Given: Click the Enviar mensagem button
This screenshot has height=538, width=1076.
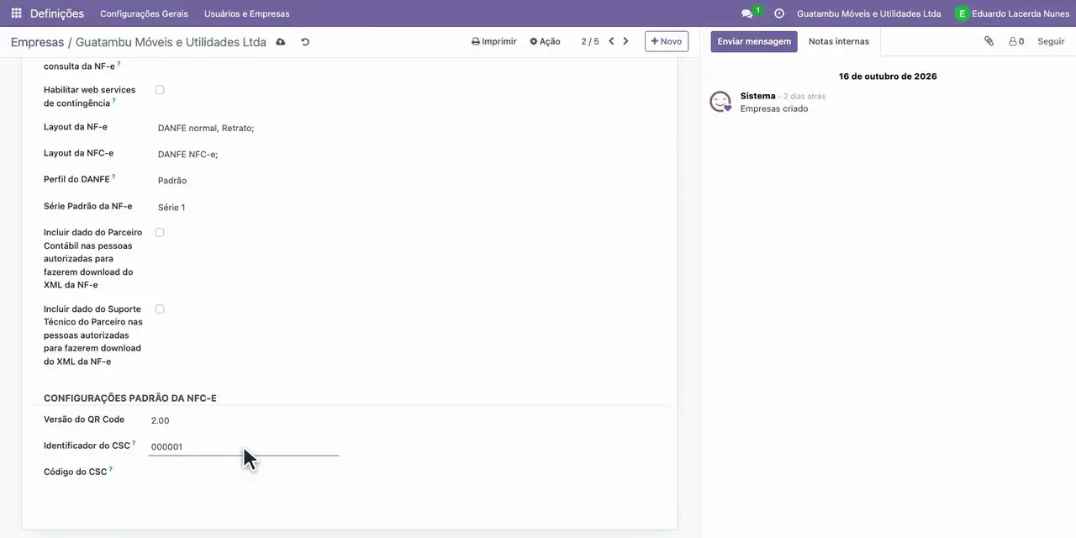Looking at the screenshot, I should [754, 41].
